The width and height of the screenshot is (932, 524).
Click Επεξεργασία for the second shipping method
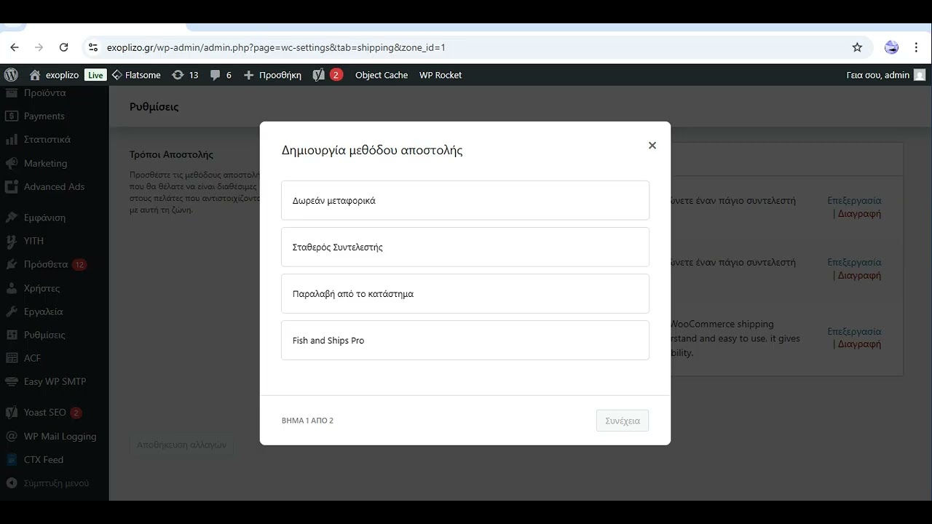[x=854, y=262]
